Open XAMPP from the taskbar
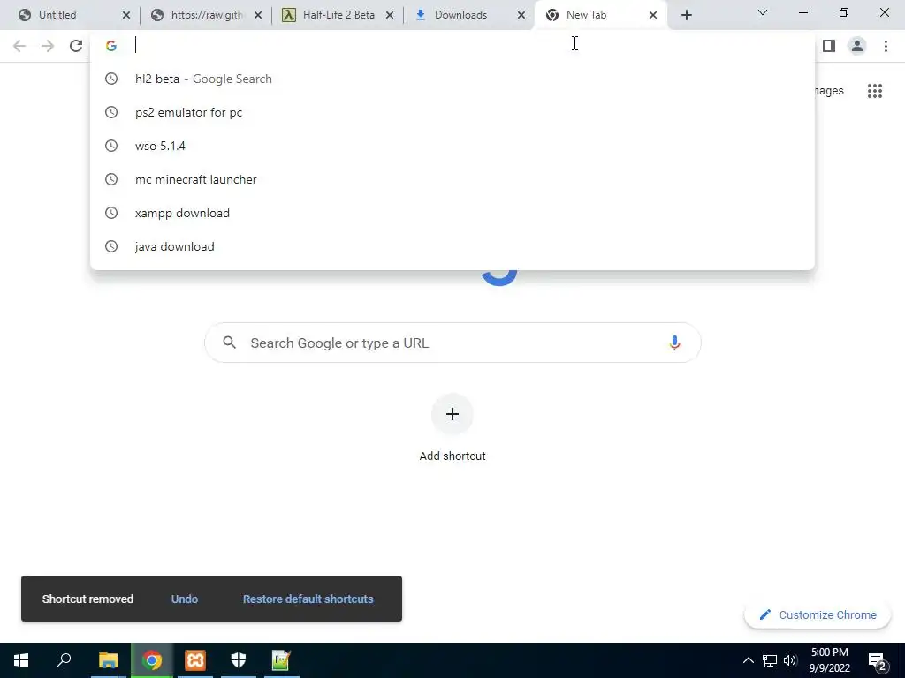This screenshot has height=678, width=905. pos(195,660)
